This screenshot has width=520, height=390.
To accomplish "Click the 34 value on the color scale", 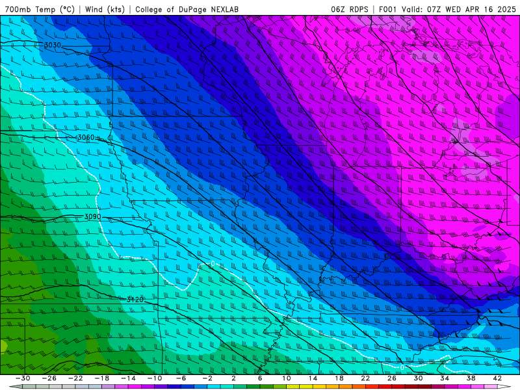I will pyautogui.click(x=445, y=378).
